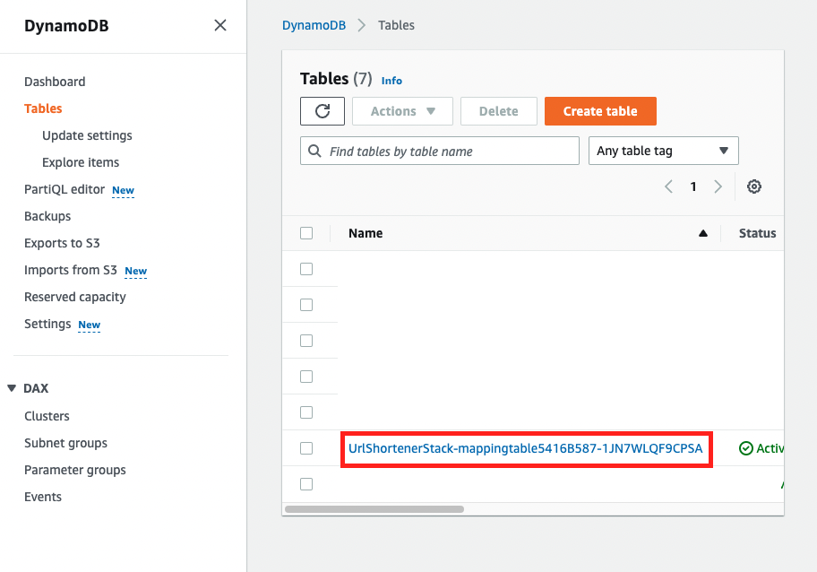Select the UrlShortenerStack table checkbox
The height and width of the screenshot is (572, 817).
306,448
